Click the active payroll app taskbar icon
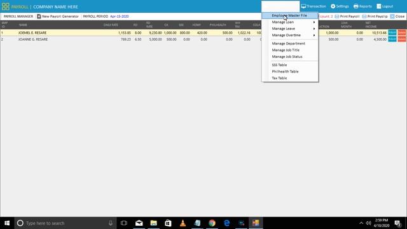 click(x=256, y=223)
